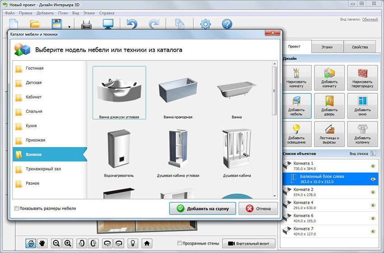Click the Undo arrow in the toolbar

pos(132,24)
